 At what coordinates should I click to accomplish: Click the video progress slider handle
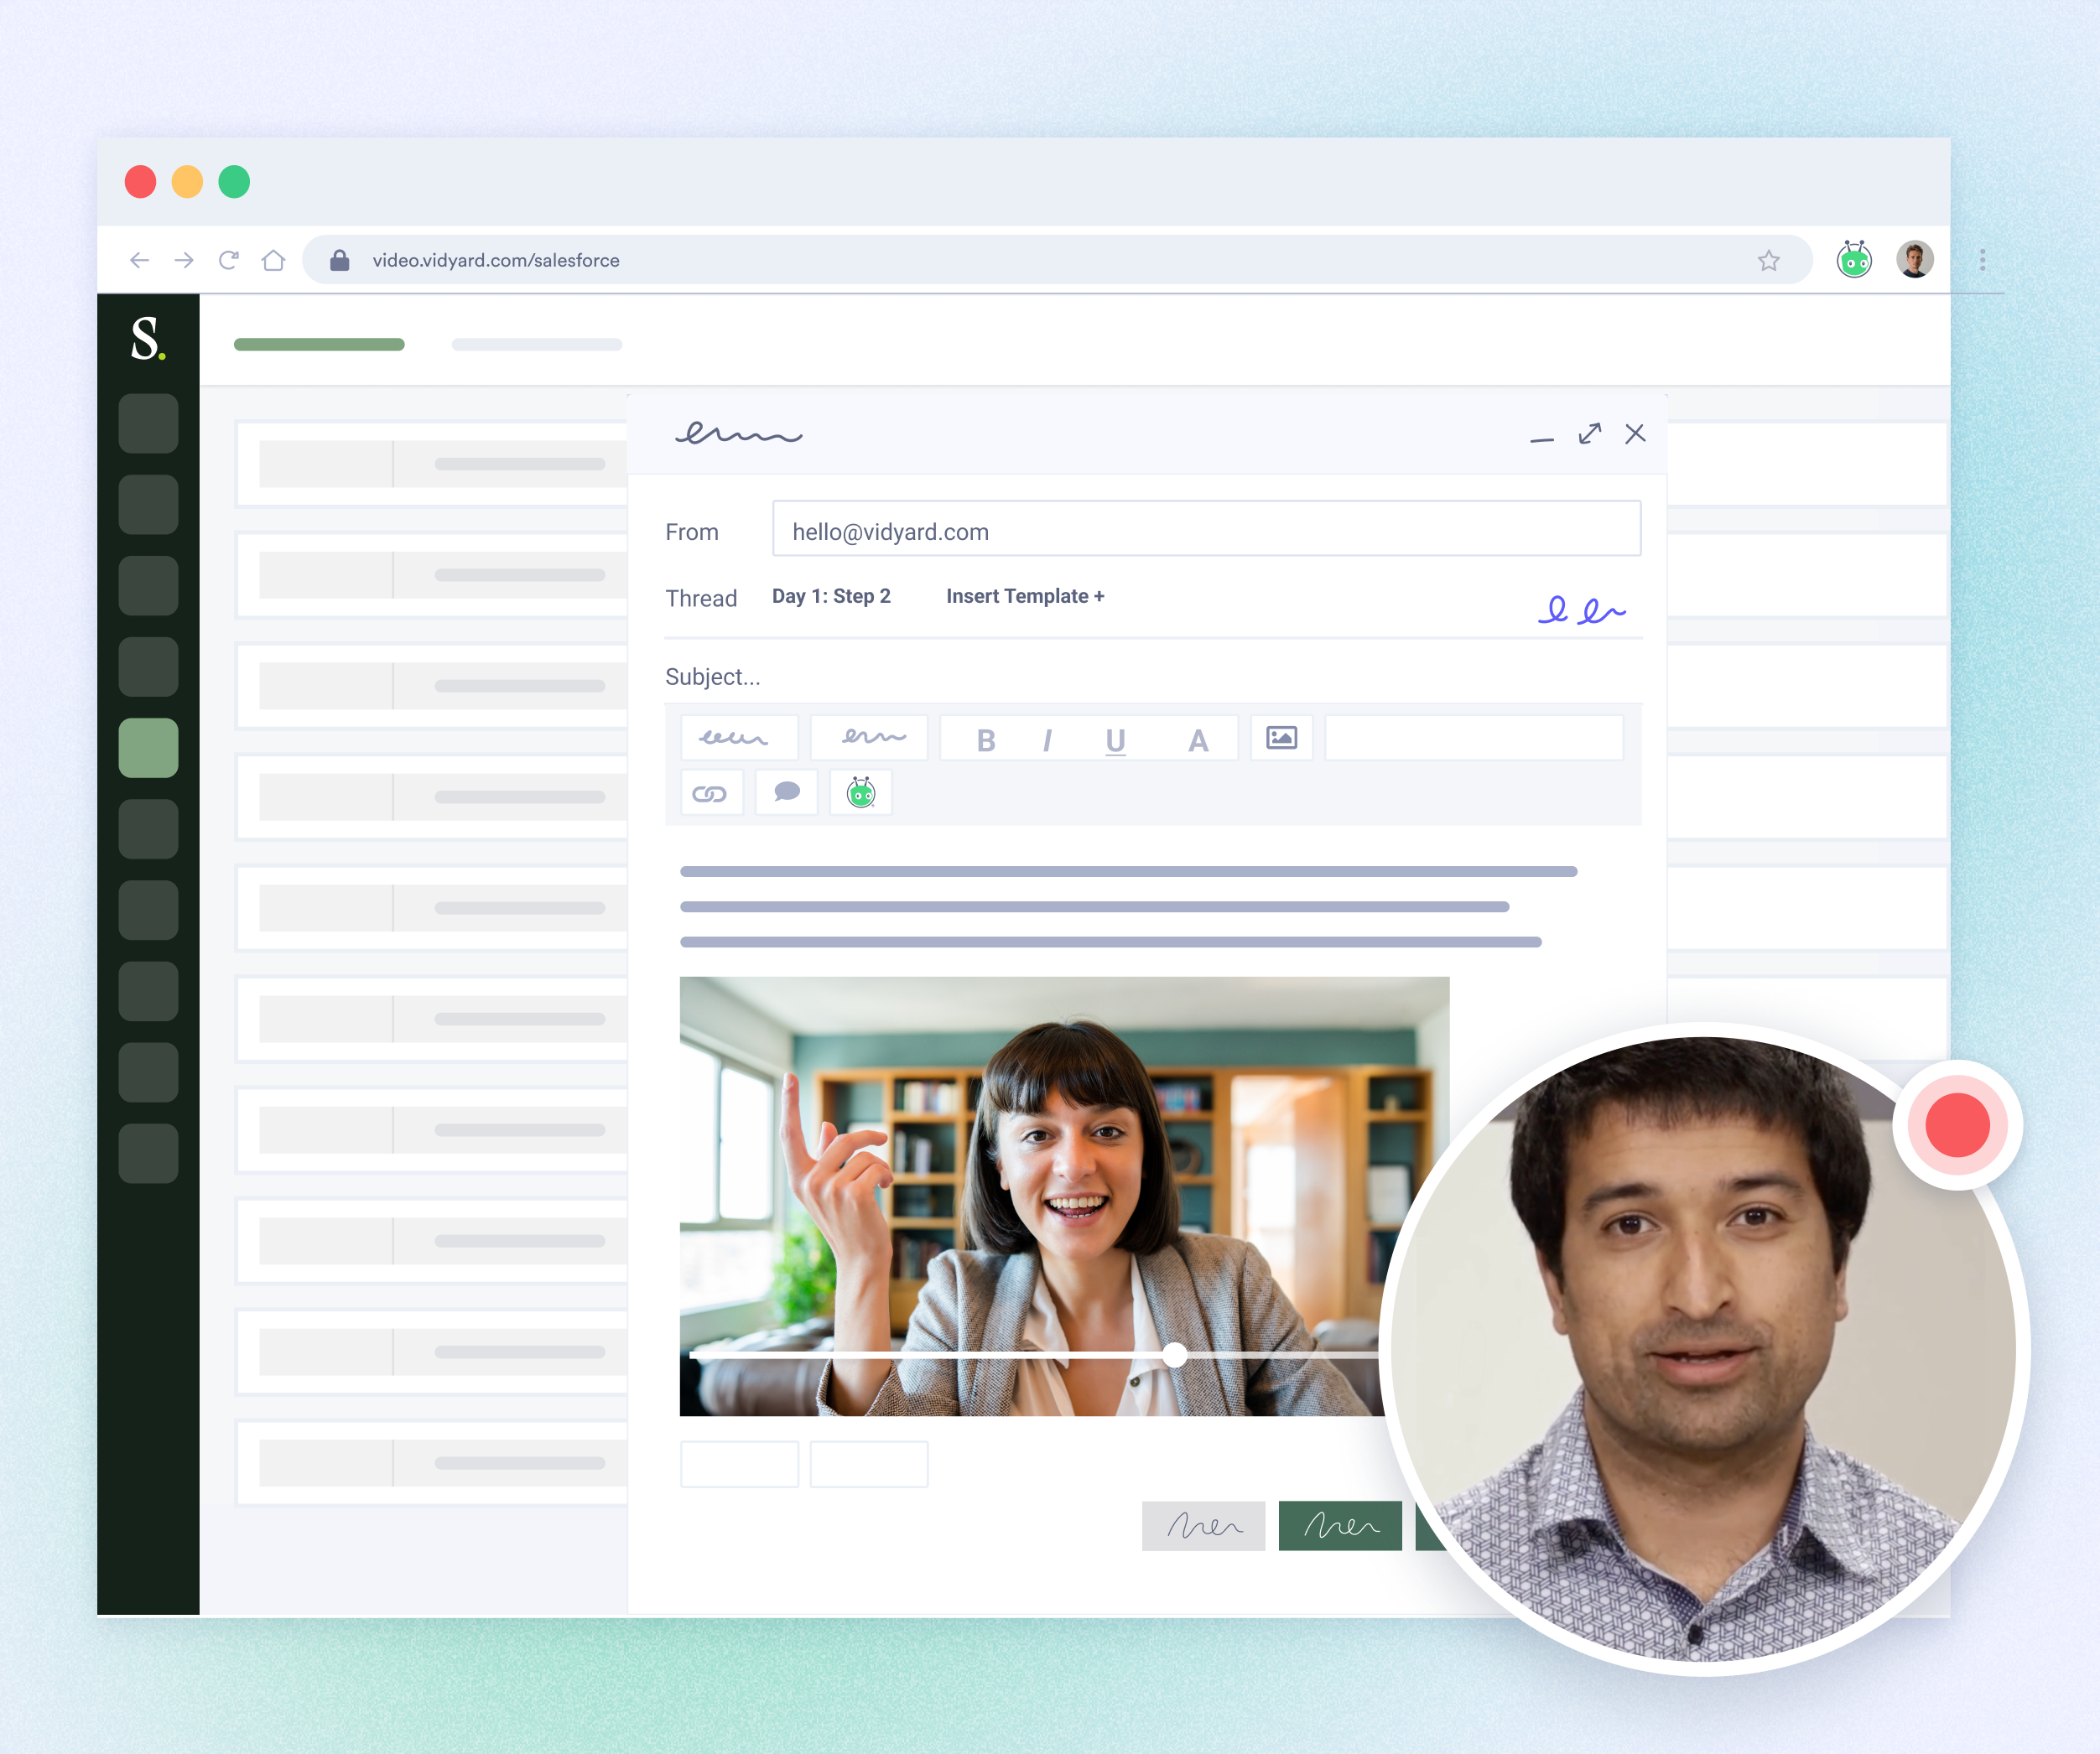tap(1175, 1355)
